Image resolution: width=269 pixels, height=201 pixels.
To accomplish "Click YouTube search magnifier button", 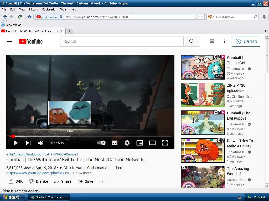I will pos(192,41).
